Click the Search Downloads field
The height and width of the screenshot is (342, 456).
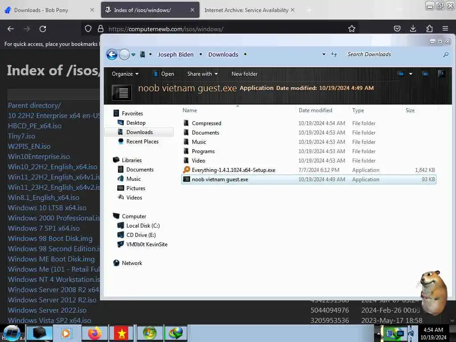click(x=393, y=54)
